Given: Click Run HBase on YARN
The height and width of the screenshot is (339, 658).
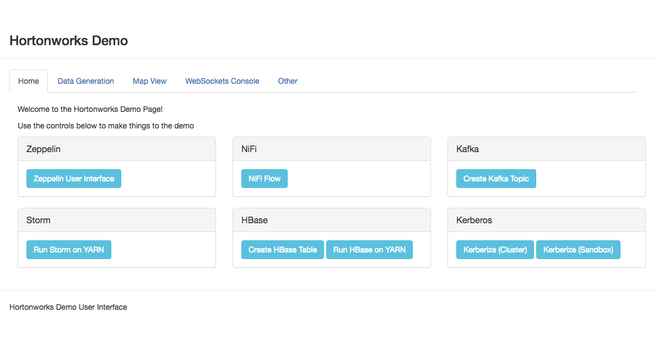Looking at the screenshot, I should [x=369, y=250].
